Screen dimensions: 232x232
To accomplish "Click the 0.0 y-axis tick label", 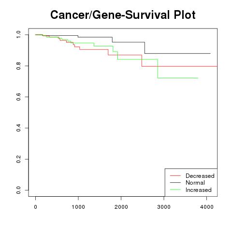I will point(18,190).
